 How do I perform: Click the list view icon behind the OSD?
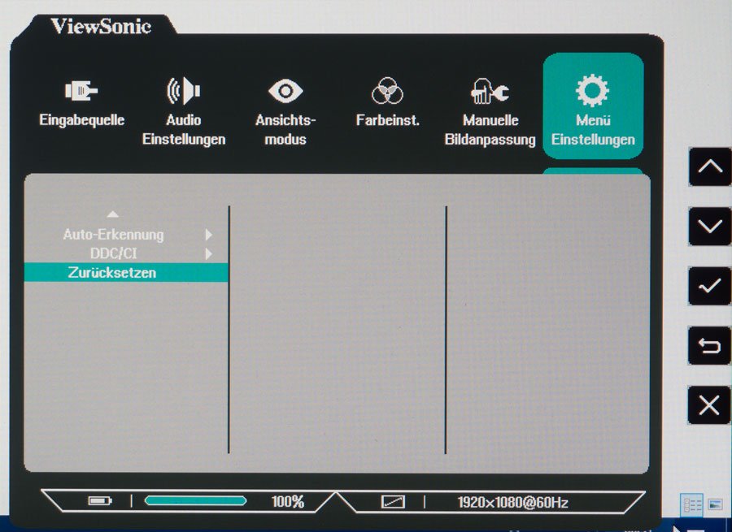point(692,505)
